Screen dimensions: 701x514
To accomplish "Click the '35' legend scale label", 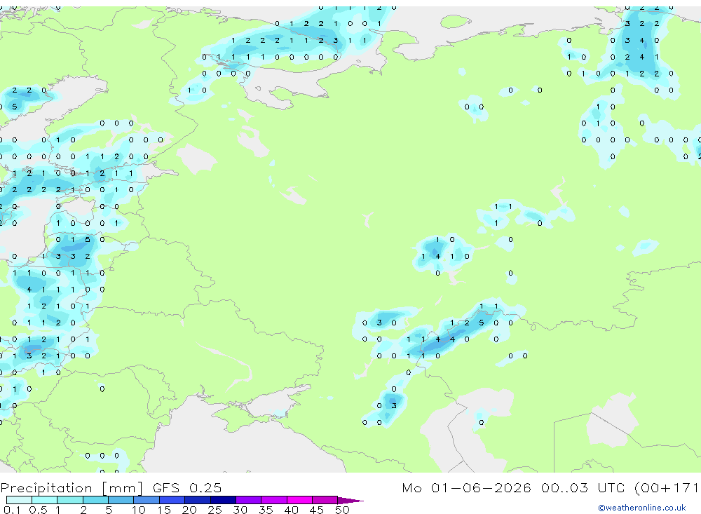I will click(266, 510).
